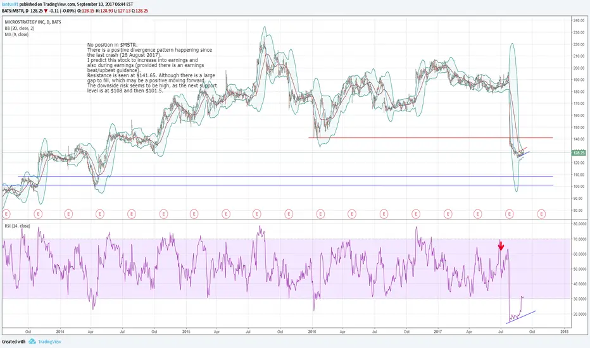
Task: Click the 2015 label on the time axis
Action: coord(186,332)
